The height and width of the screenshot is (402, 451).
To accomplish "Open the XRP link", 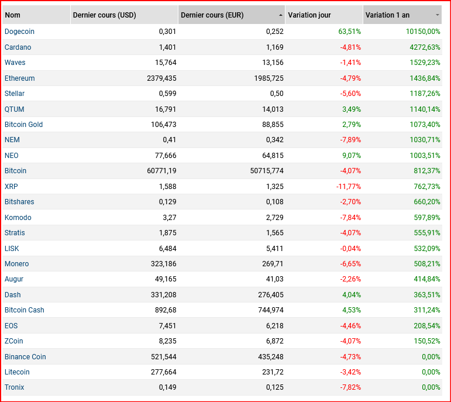I will coord(11,187).
